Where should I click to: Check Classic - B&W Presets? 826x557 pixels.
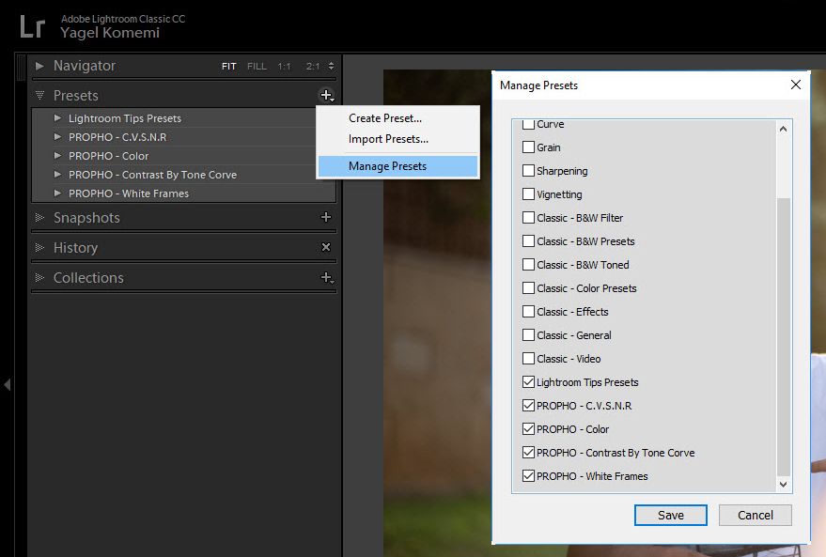tap(528, 241)
